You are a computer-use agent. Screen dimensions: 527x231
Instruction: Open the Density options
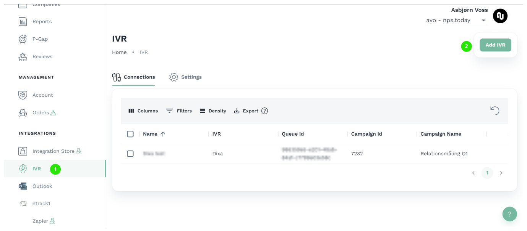click(213, 111)
